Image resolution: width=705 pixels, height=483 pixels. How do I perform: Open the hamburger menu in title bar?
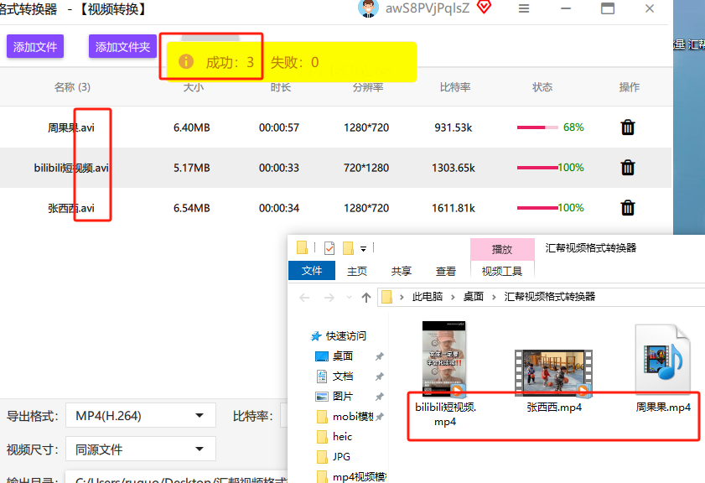(524, 8)
